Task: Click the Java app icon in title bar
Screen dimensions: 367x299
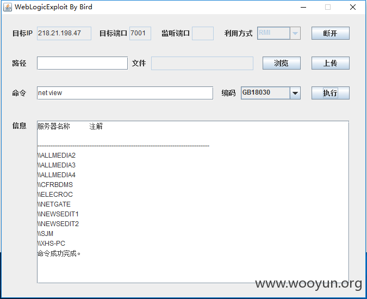Action: point(8,7)
